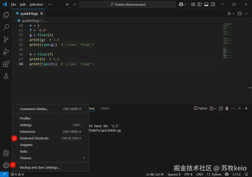252x177 pixels.
Task: Expand the Themes submenu arrow
Action: point(83,158)
